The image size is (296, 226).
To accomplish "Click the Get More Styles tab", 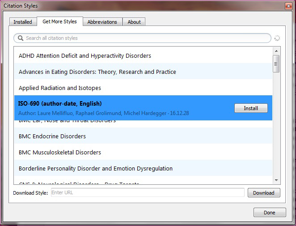I will [x=59, y=21].
